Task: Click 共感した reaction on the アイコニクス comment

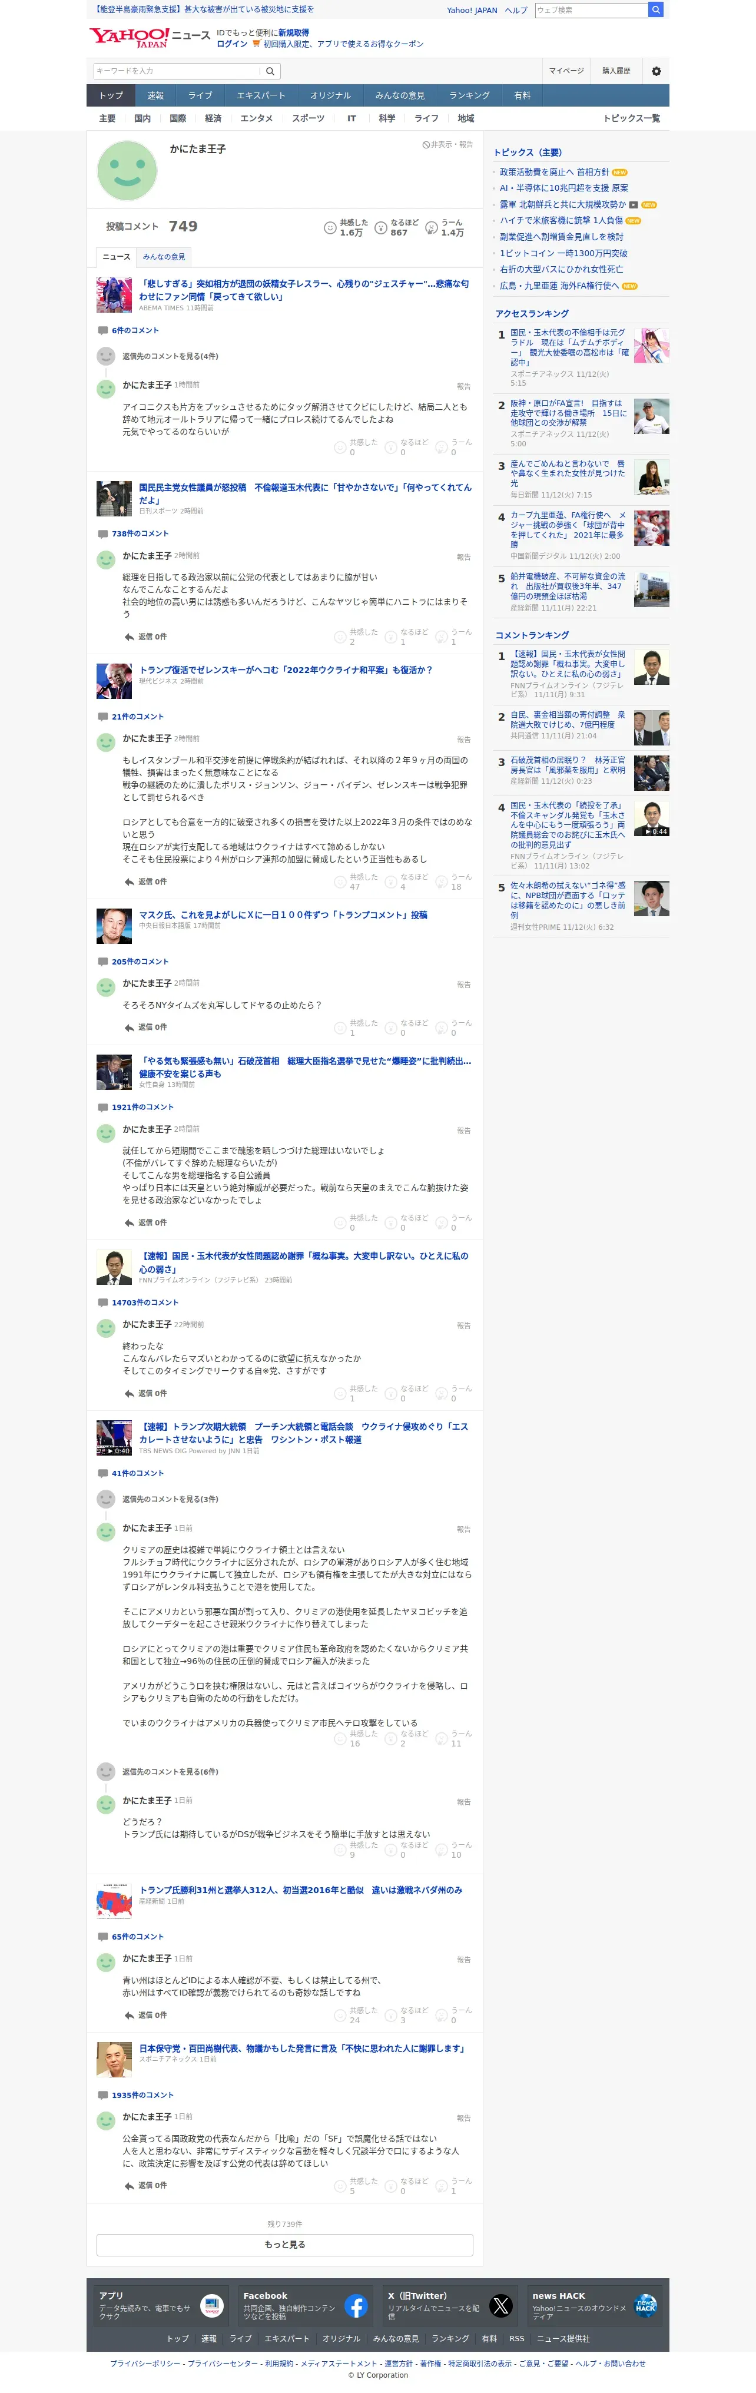Action: click(x=357, y=447)
